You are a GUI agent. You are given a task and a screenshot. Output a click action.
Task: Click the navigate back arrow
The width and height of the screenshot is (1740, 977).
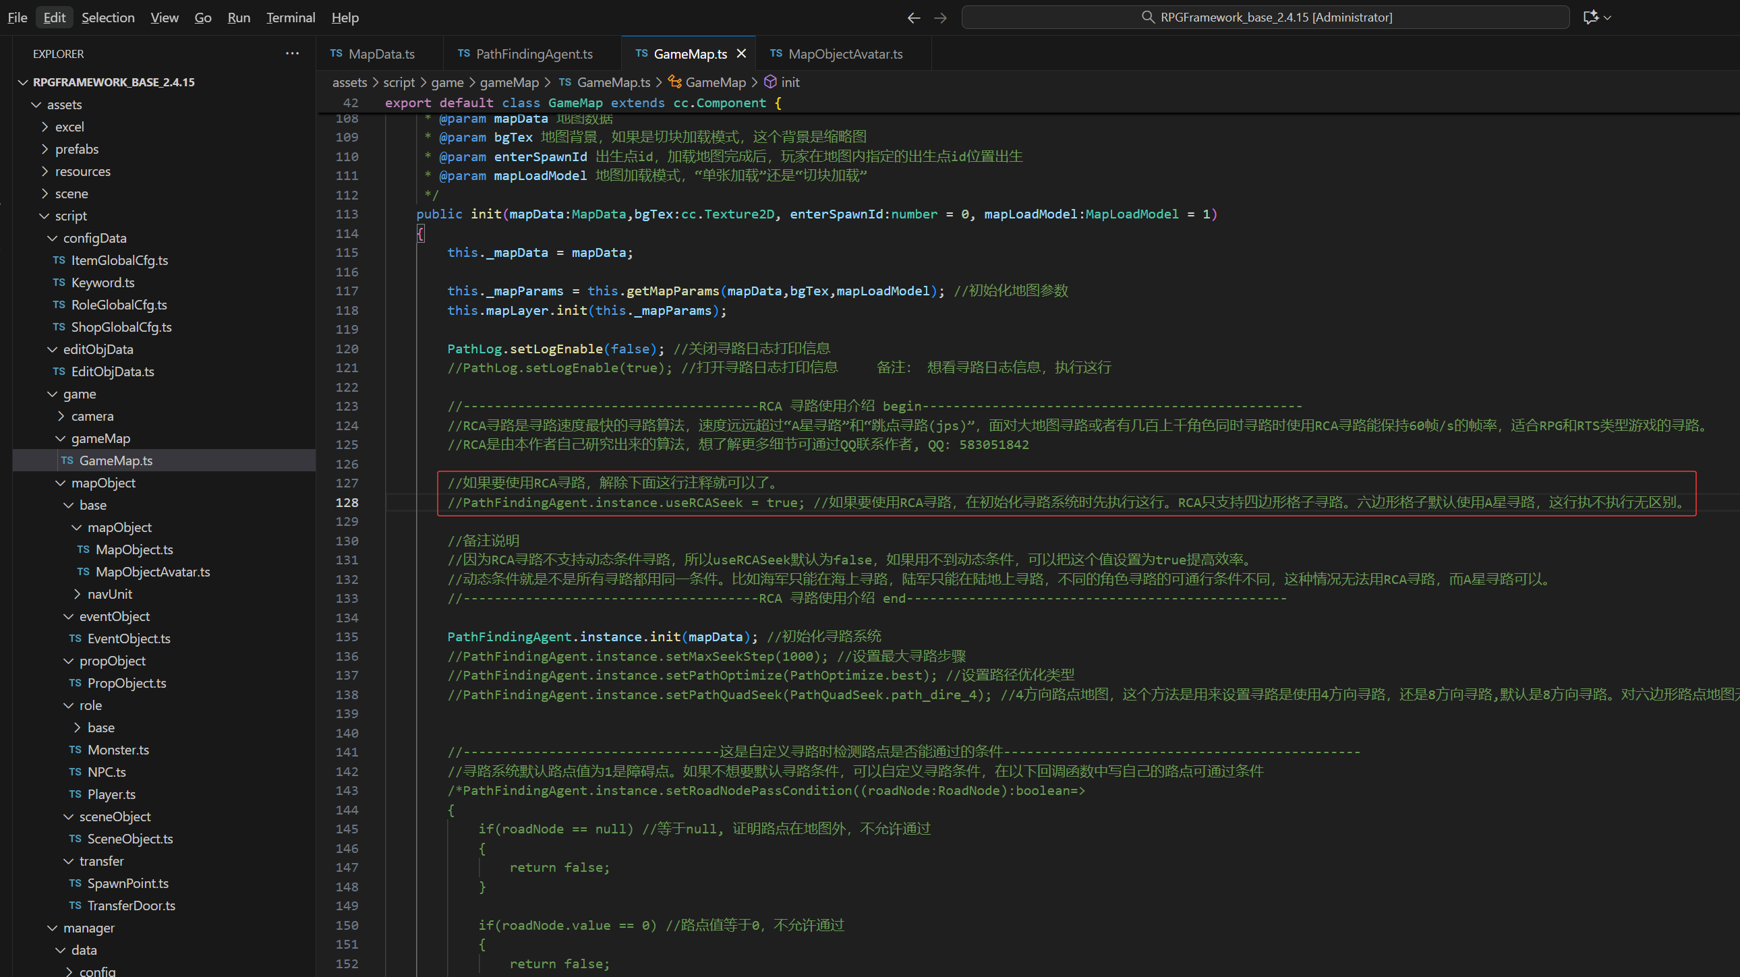913,18
